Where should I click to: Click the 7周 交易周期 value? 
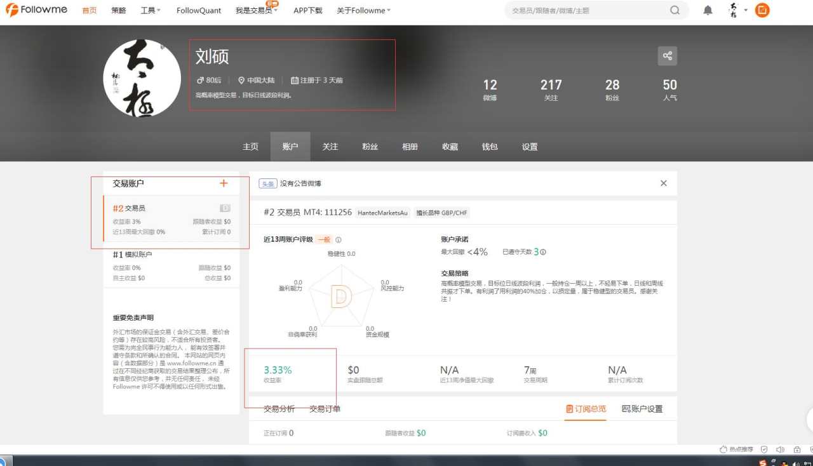530,369
